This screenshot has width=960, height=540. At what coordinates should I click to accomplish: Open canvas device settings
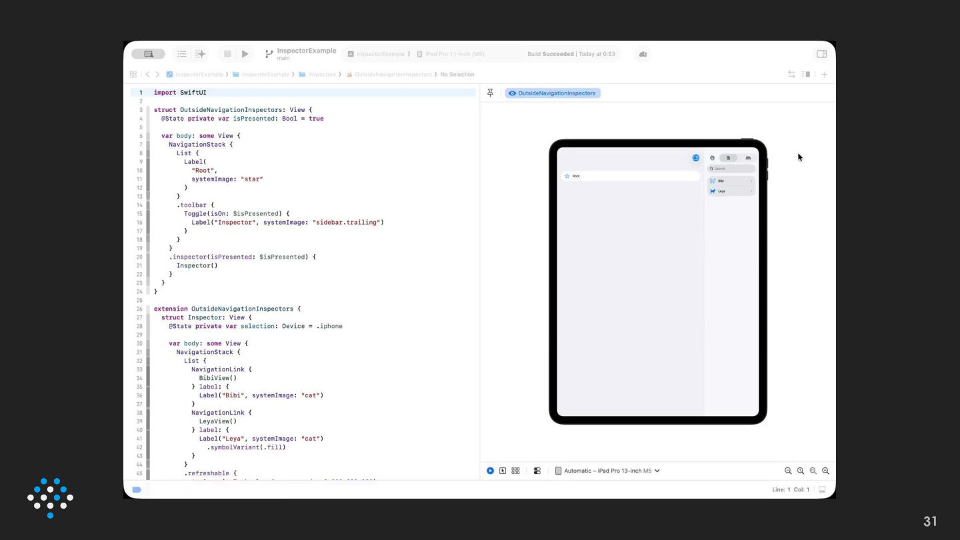click(x=537, y=471)
